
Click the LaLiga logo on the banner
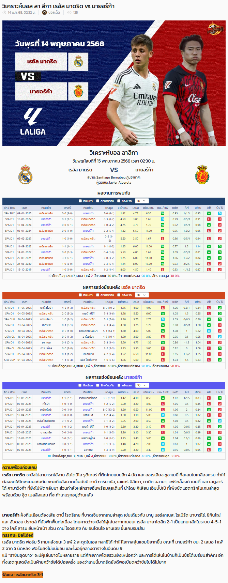[x=33, y=122]
